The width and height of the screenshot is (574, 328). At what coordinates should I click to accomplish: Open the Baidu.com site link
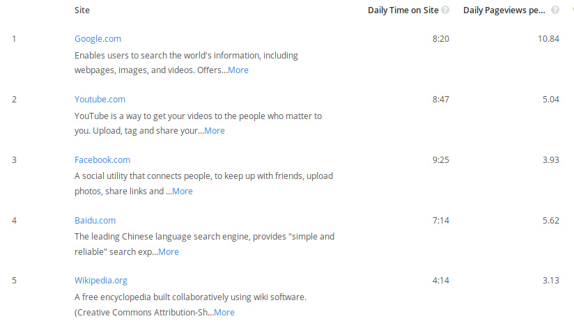click(95, 220)
